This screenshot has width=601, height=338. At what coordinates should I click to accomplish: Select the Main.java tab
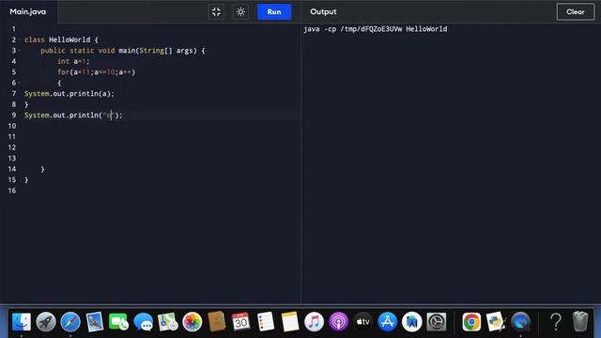click(x=28, y=12)
